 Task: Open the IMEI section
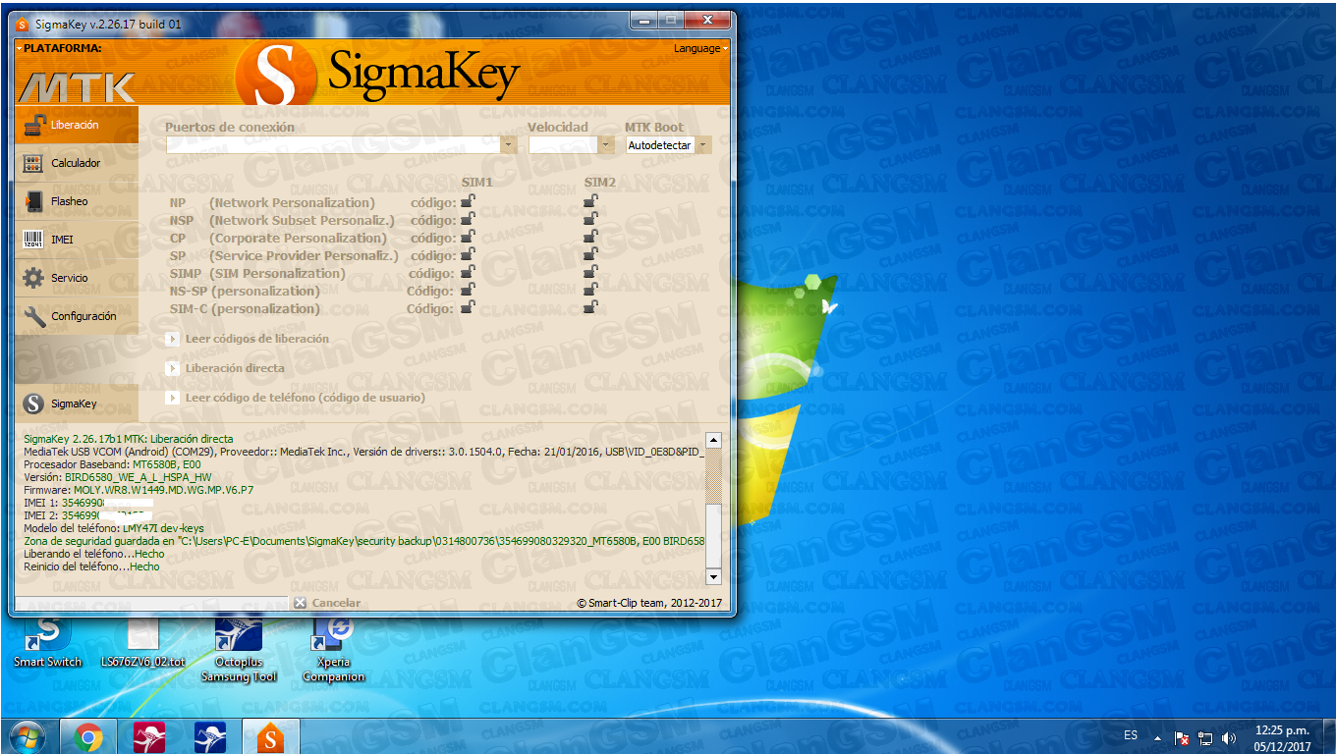coord(77,240)
